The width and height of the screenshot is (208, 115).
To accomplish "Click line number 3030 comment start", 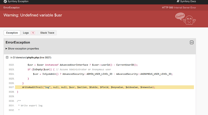I will (11, 101).
